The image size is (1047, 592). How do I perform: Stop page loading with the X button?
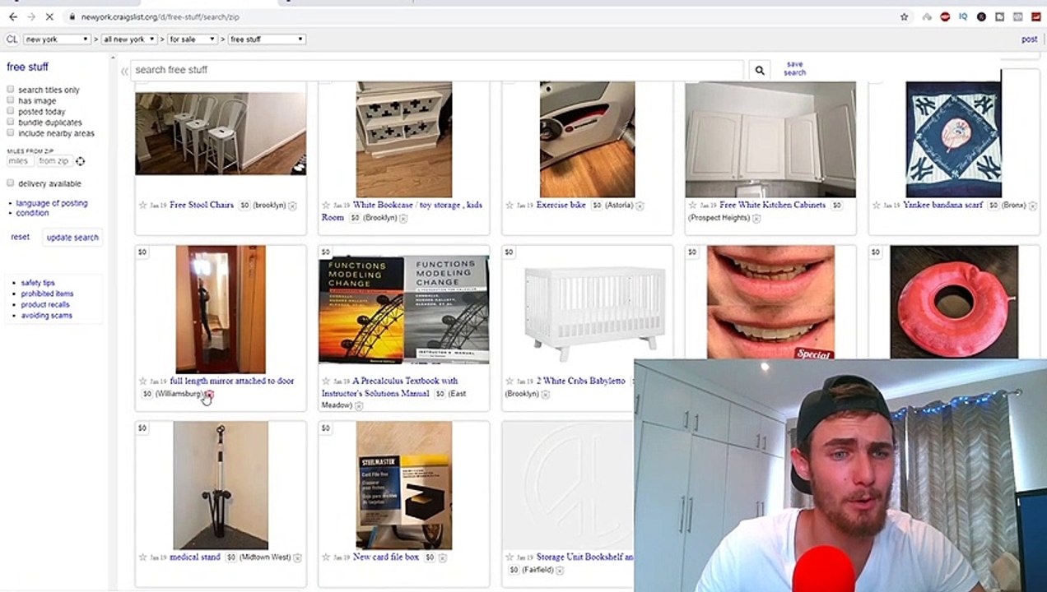pos(49,16)
